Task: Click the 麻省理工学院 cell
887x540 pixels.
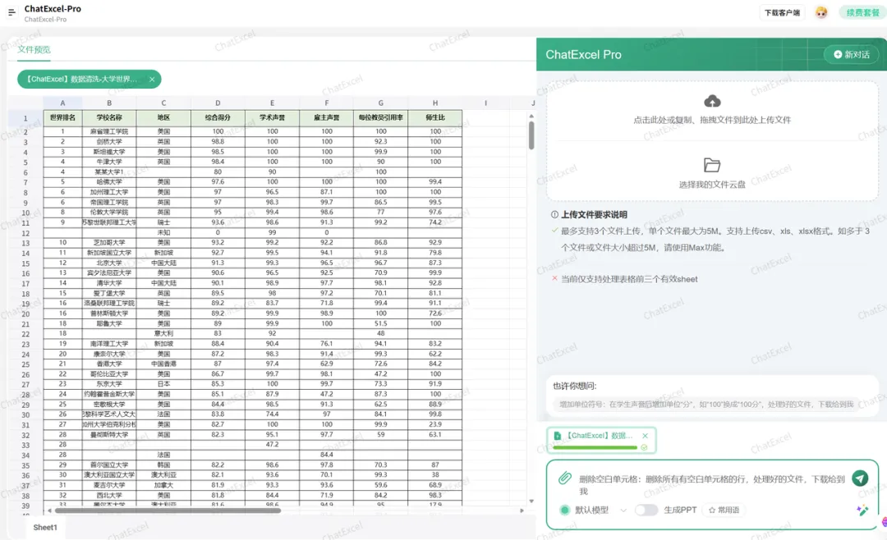Action: coord(109,131)
